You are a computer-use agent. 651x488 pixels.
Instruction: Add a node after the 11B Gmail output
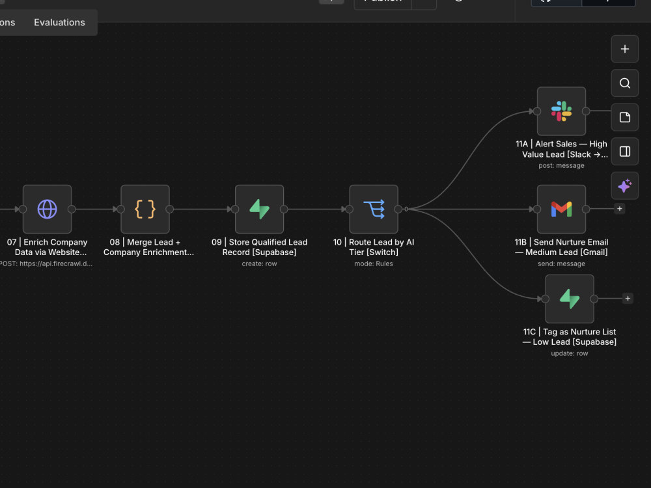click(620, 209)
